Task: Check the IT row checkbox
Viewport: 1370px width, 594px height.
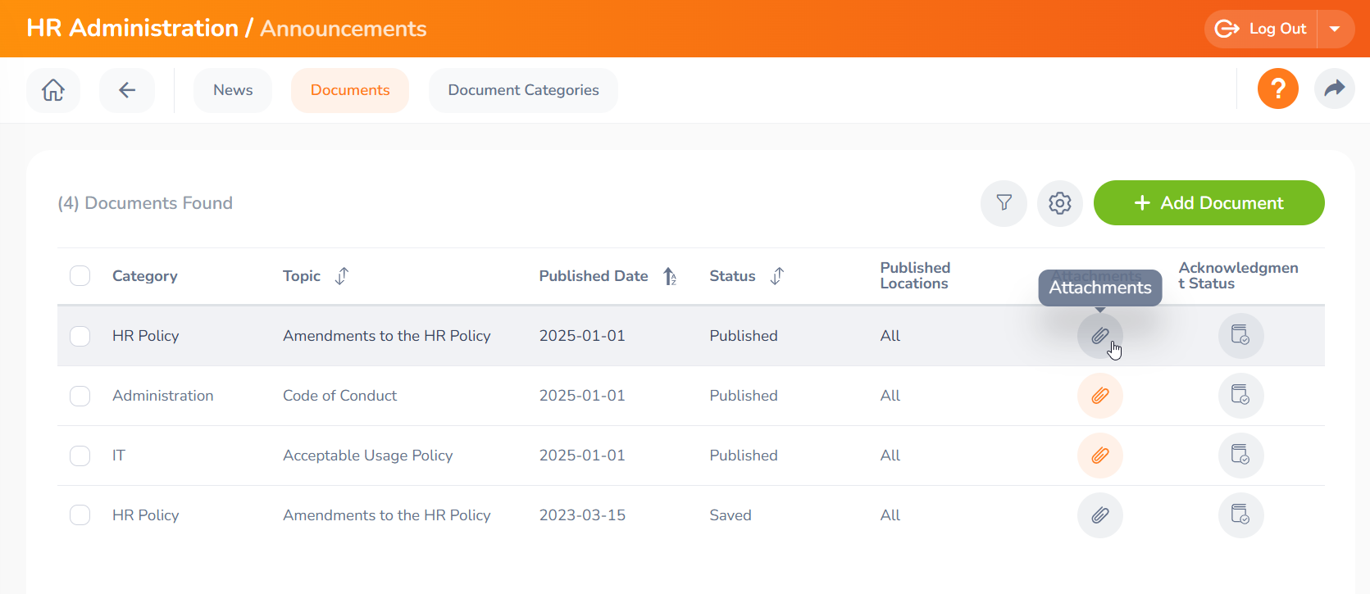Action: pos(80,456)
